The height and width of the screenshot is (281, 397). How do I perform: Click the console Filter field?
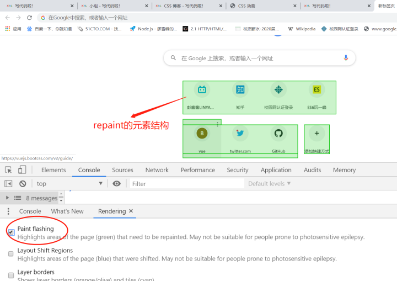(187, 184)
